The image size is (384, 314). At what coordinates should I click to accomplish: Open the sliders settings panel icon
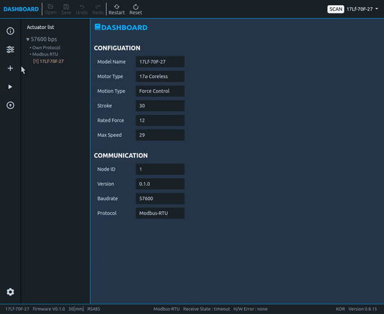(10, 50)
